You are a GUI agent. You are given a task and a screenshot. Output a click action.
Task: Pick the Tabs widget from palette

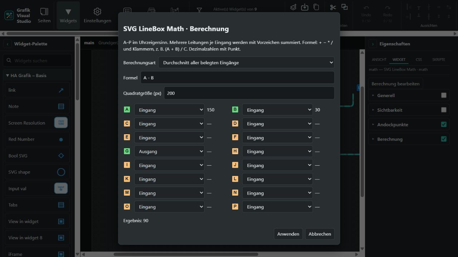[x=37, y=205]
